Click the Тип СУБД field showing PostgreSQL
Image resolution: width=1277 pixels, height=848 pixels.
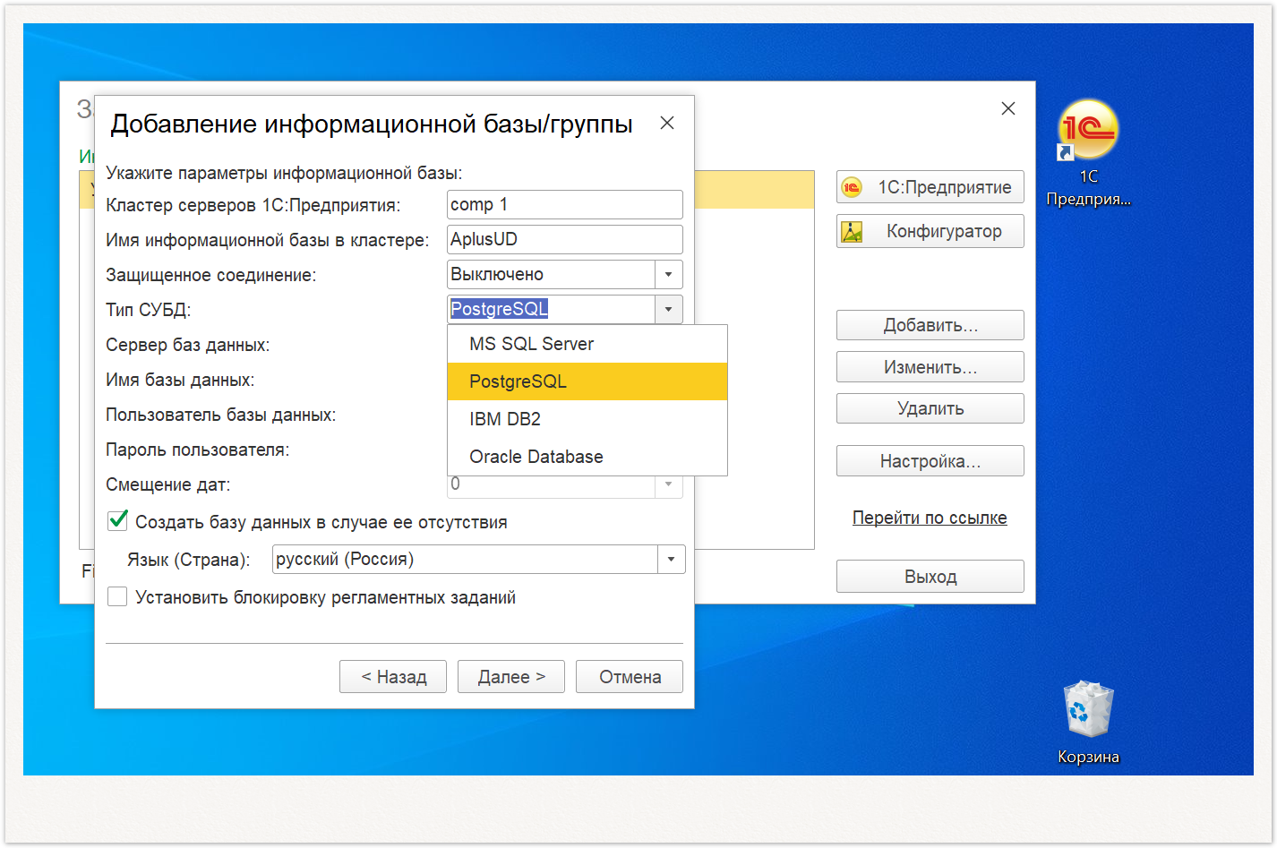tap(552, 309)
